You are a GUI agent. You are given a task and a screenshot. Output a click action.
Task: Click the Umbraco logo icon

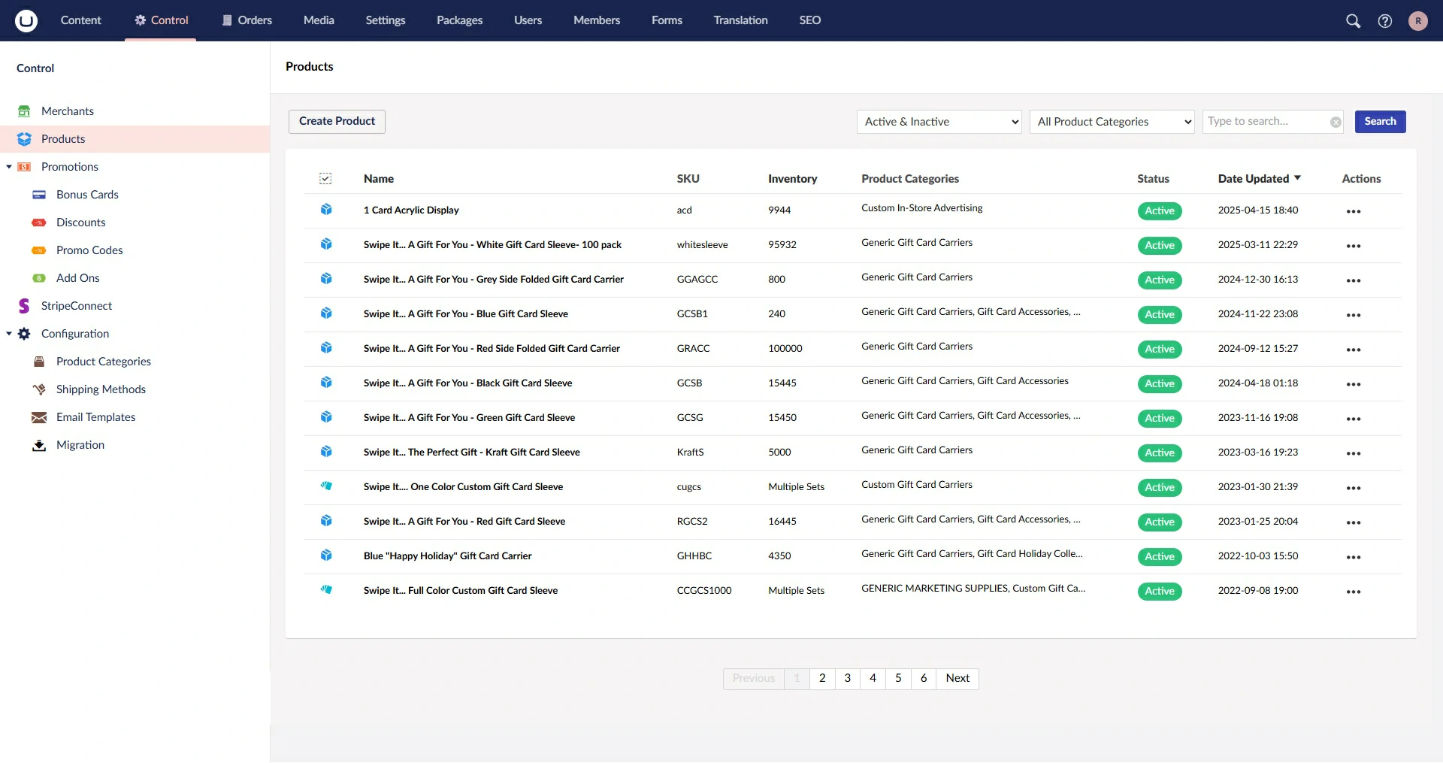26,20
